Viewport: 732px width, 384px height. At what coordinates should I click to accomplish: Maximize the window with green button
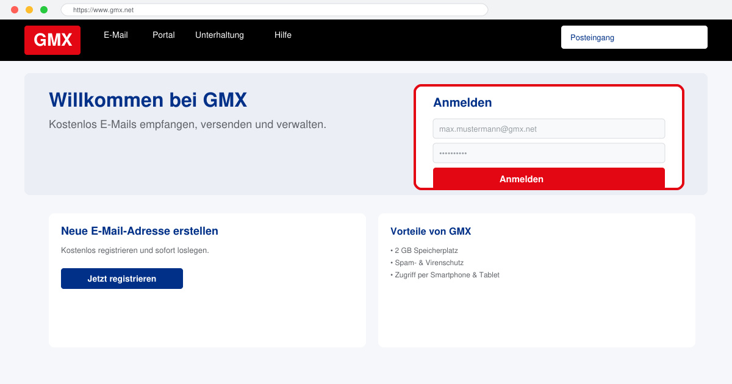click(44, 10)
